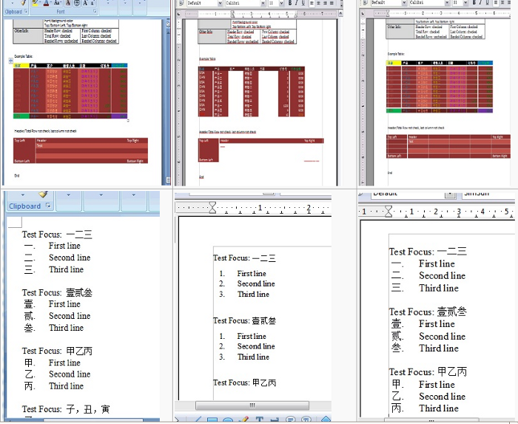The image size is (518, 424).
Task: Open Default style dropdown in top-middle panel
Action: click(220, 3)
